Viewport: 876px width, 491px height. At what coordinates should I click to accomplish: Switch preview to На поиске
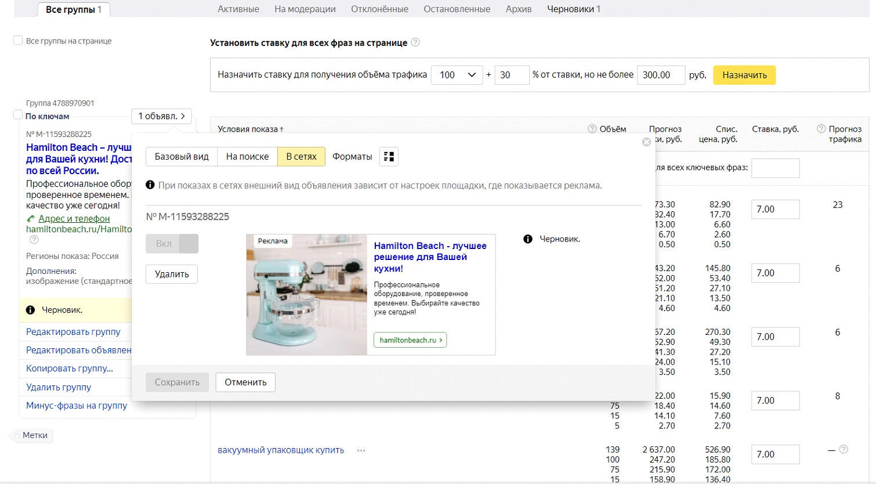pos(248,157)
